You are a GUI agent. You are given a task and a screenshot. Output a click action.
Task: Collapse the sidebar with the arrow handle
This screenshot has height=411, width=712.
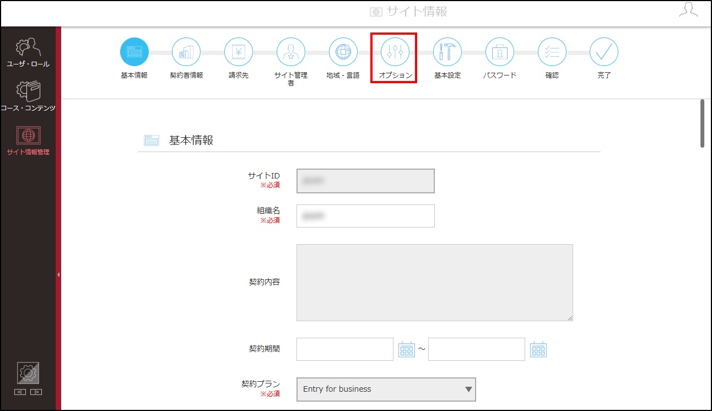58,274
